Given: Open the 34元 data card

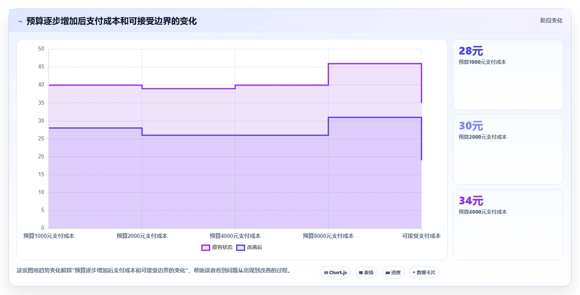Looking at the screenshot, I should click(508, 224).
